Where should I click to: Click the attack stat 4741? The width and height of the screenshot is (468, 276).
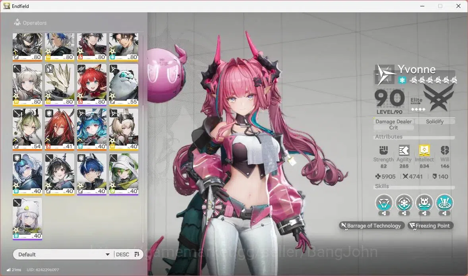tap(413, 176)
